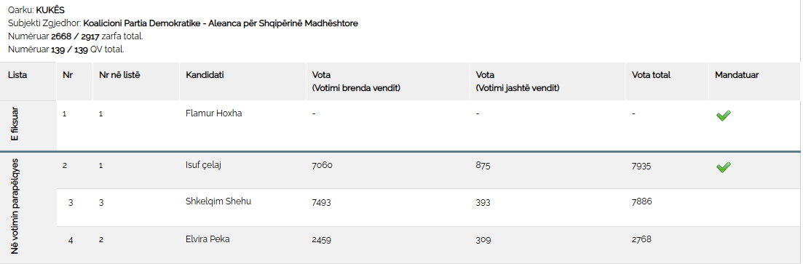Click domestic votes value 7493
This screenshot has width=803, height=264.
pyautogui.click(x=321, y=203)
